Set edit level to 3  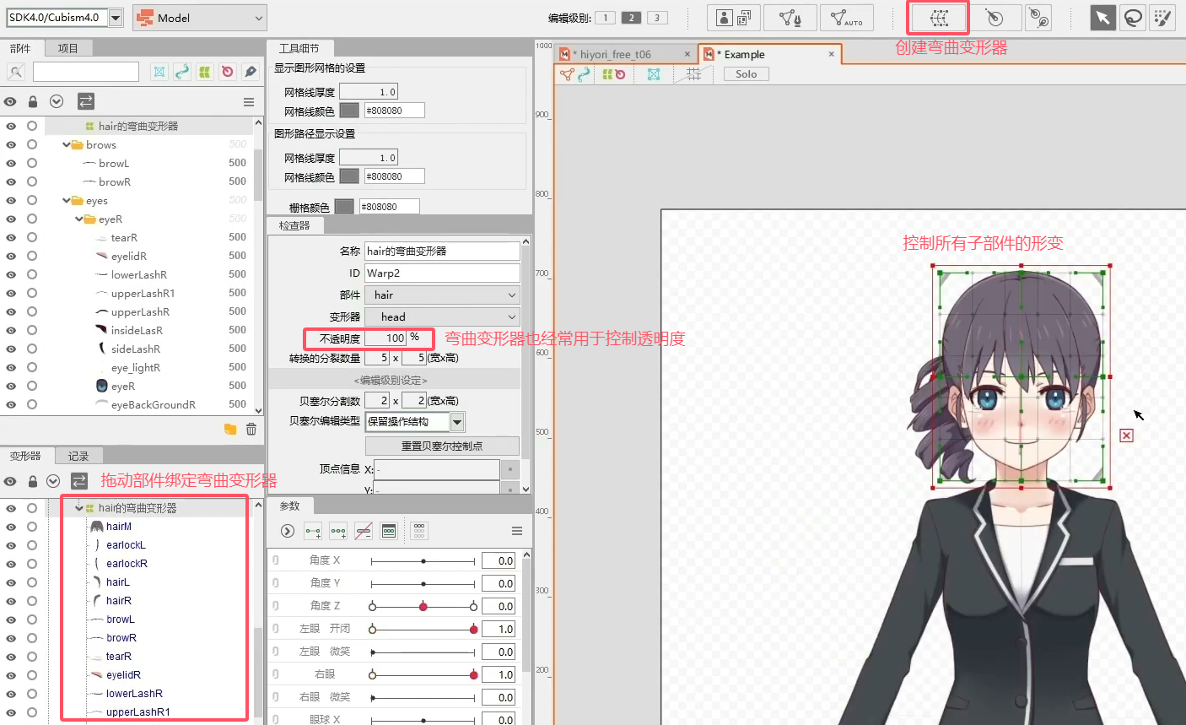click(x=657, y=18)
